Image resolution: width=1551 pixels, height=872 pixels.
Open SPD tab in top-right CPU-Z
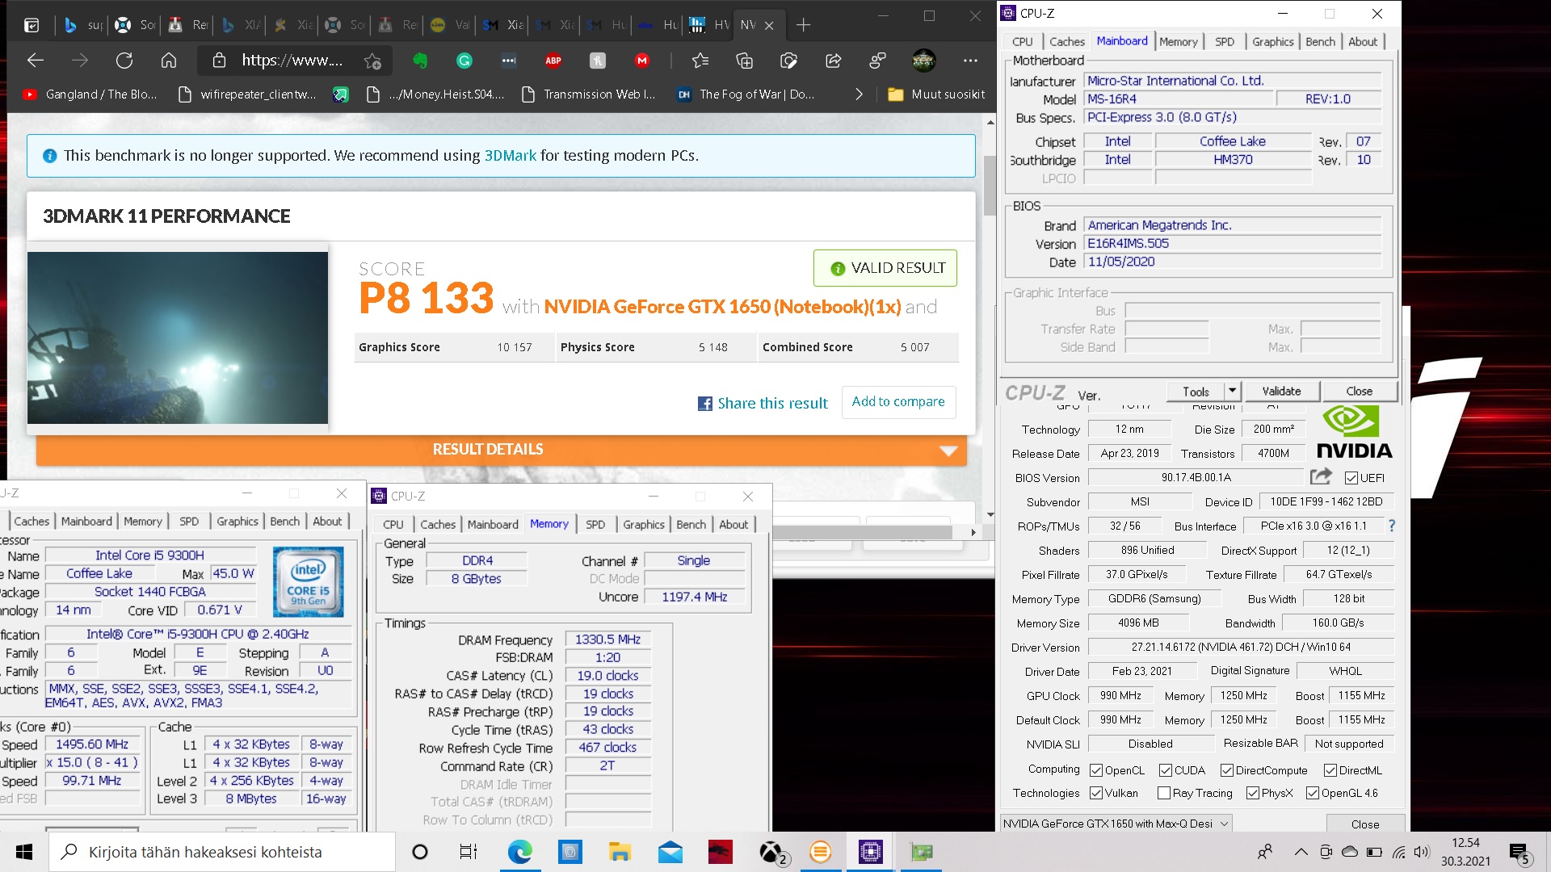pos(1224,42)
